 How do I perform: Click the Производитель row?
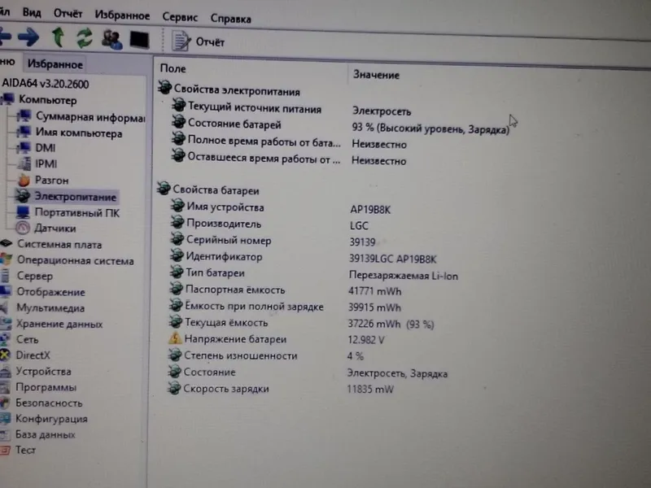(x=270, y=224)
